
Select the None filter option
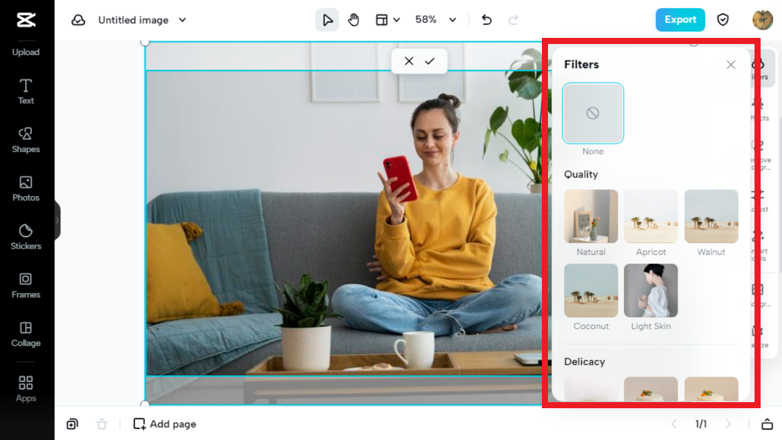[593, 113]
